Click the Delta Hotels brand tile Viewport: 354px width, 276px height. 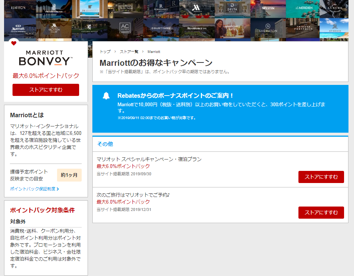tap(232, 9)
